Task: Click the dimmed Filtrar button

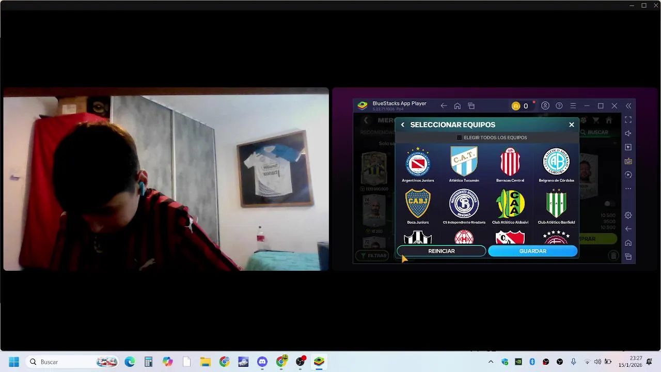Action: (x=373, y=256)
